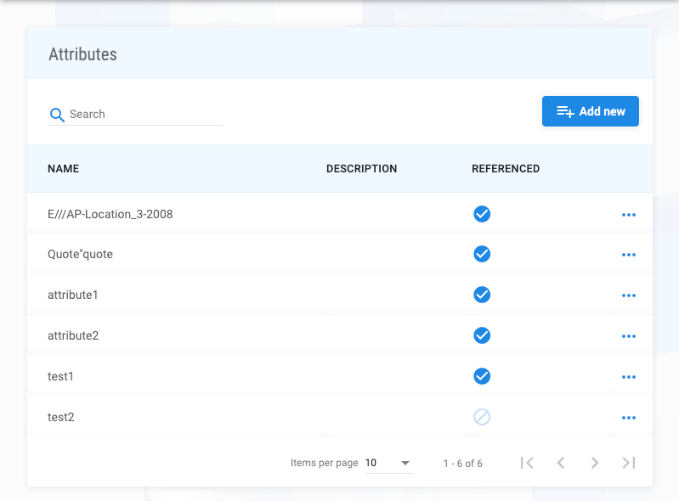This screenshot has width=679, height=501.
Task: Go to the first page of results
Action: [x=527, y=463]
